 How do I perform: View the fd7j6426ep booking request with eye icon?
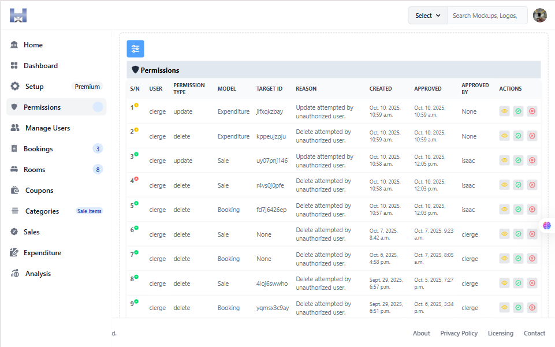click(x=504, y=210)
